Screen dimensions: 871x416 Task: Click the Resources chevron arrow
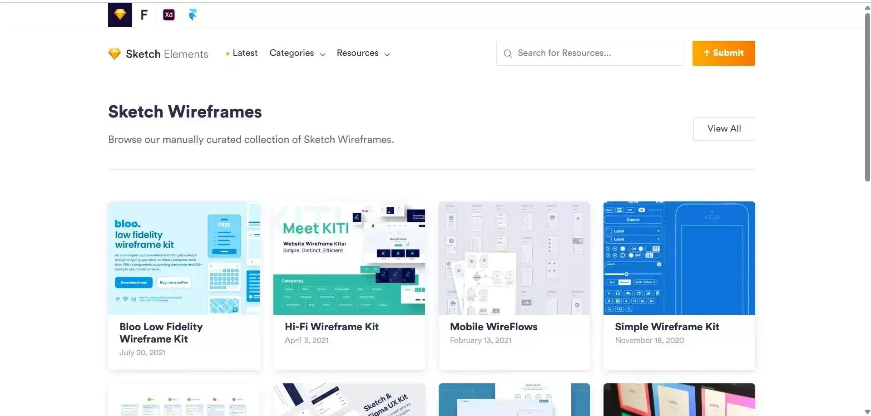387,54
